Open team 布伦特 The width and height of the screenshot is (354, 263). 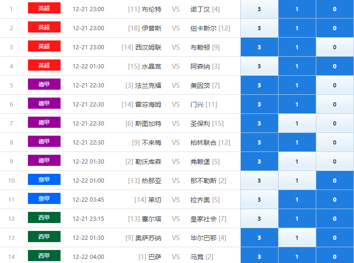pos(151,9)
